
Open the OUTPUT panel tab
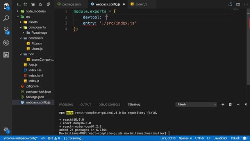[86, 105]
